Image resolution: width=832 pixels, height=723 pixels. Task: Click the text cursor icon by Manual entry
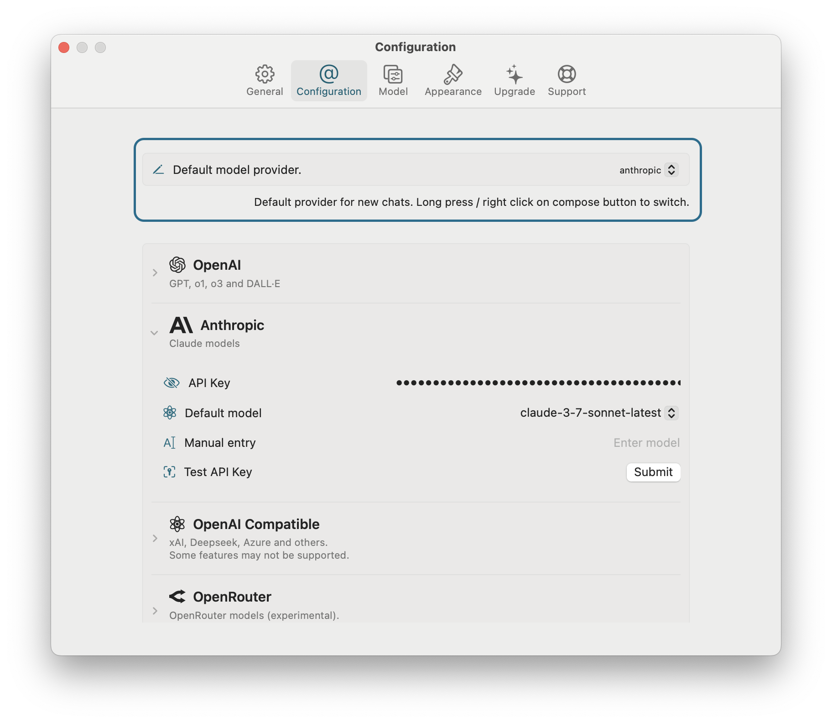(x=169, y=443)
